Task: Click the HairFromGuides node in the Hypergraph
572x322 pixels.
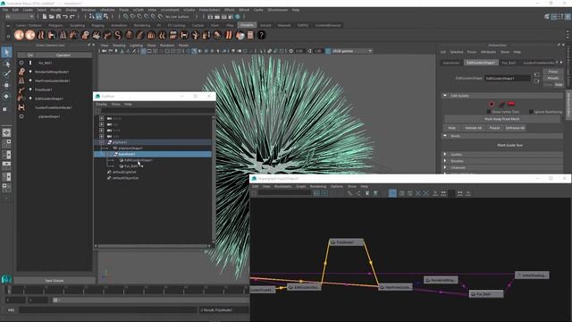Action: [x=395, y=287]
